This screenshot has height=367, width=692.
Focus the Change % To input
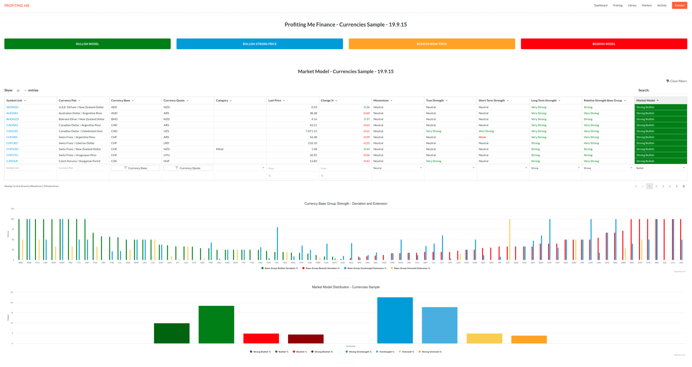point(345,176)
